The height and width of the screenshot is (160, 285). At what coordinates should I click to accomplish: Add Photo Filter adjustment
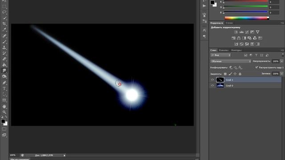249,38
